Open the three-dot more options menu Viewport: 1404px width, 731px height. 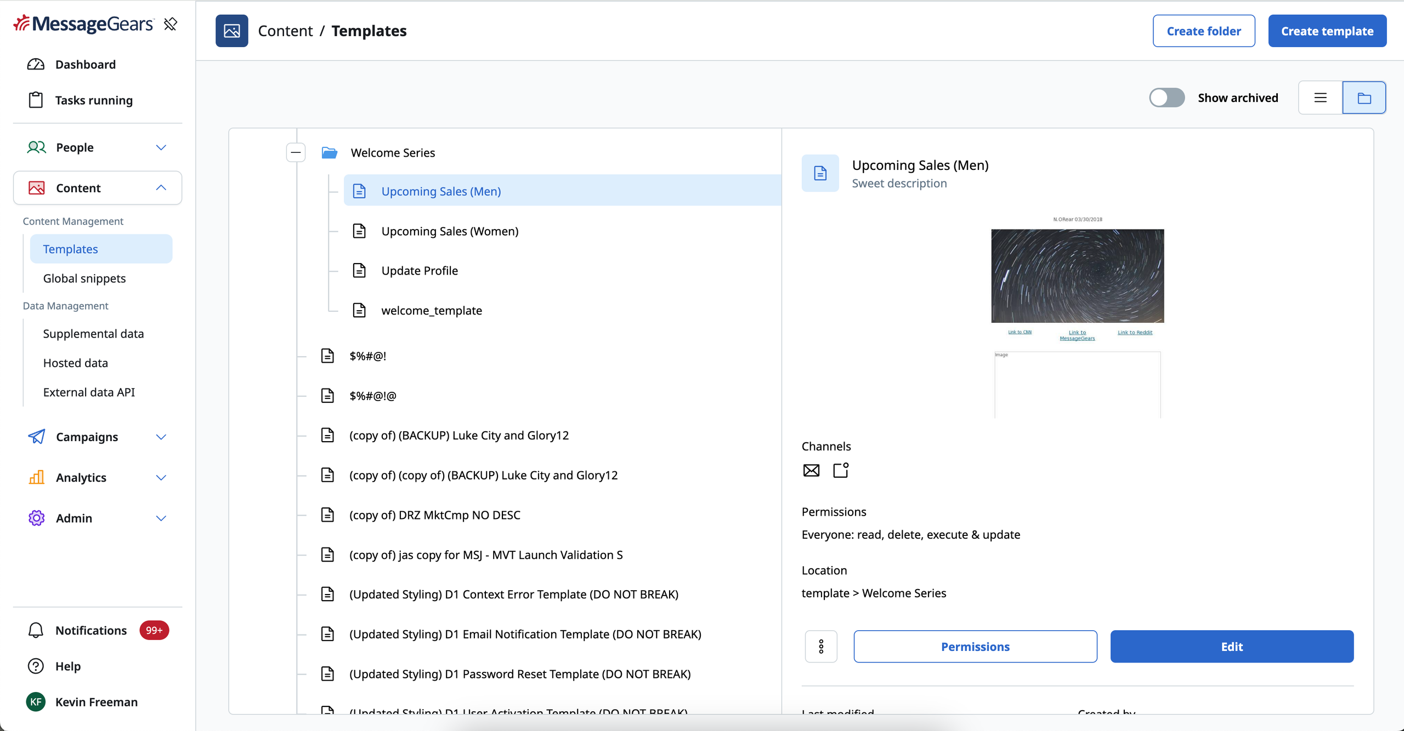[x=821, y=647]
